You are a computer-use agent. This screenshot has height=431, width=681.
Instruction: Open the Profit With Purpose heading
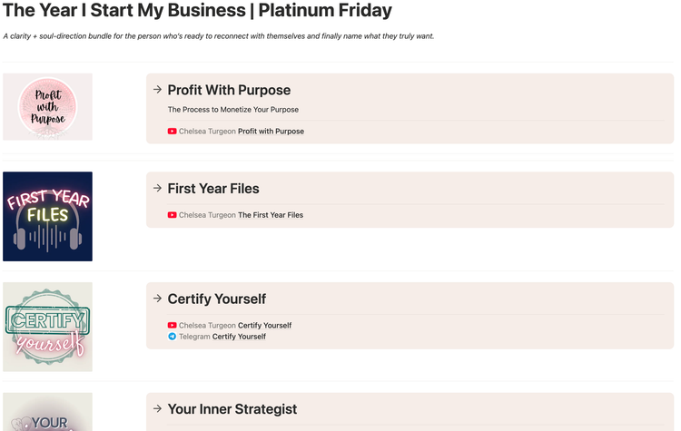click(229, 91)
